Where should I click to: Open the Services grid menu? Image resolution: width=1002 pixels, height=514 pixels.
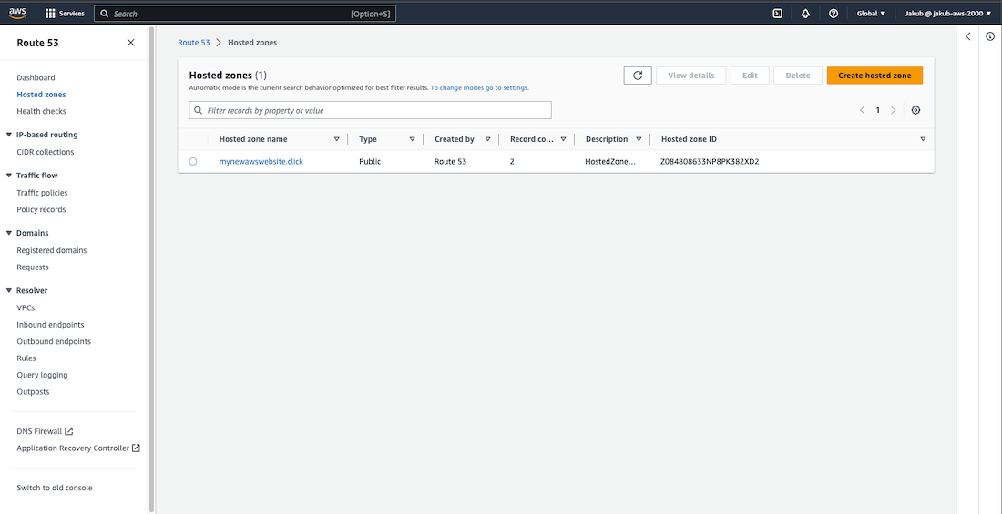click(x=65, y=14)
